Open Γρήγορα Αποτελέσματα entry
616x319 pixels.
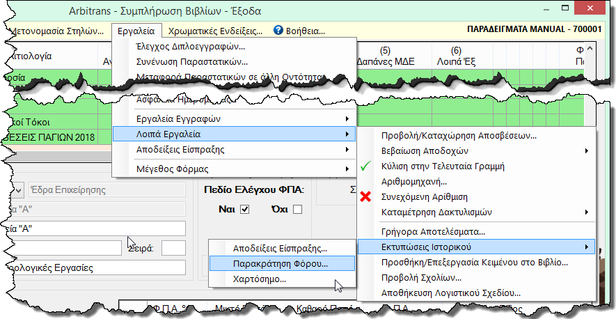[x=477, y=232]
